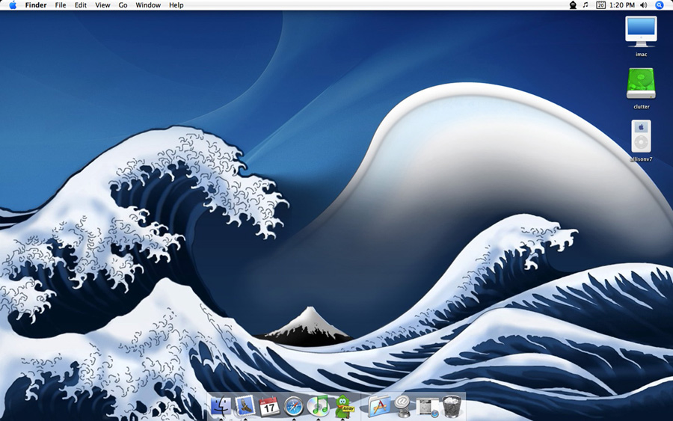673x421 pixels.
Task: Click the music note menu bar icon
Action: coord(586,5)
